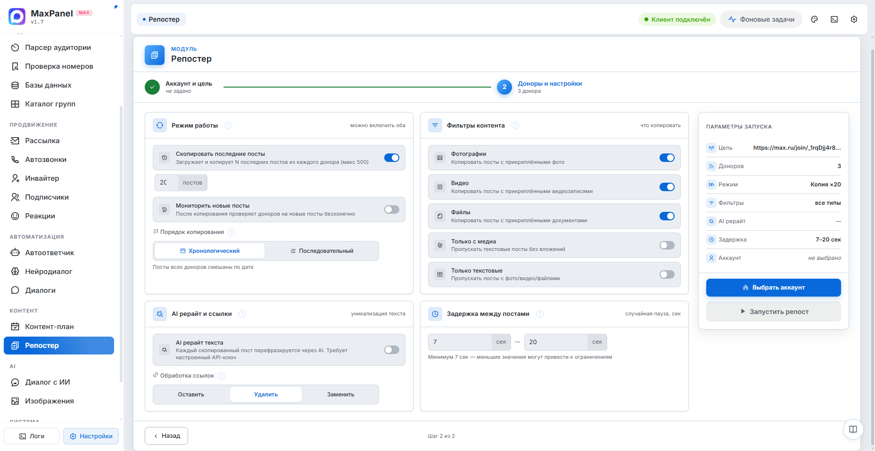Viewport: 875px width, 451px height.
Task: Turn on Только с медиа filter
Action: tap(667, 245)
